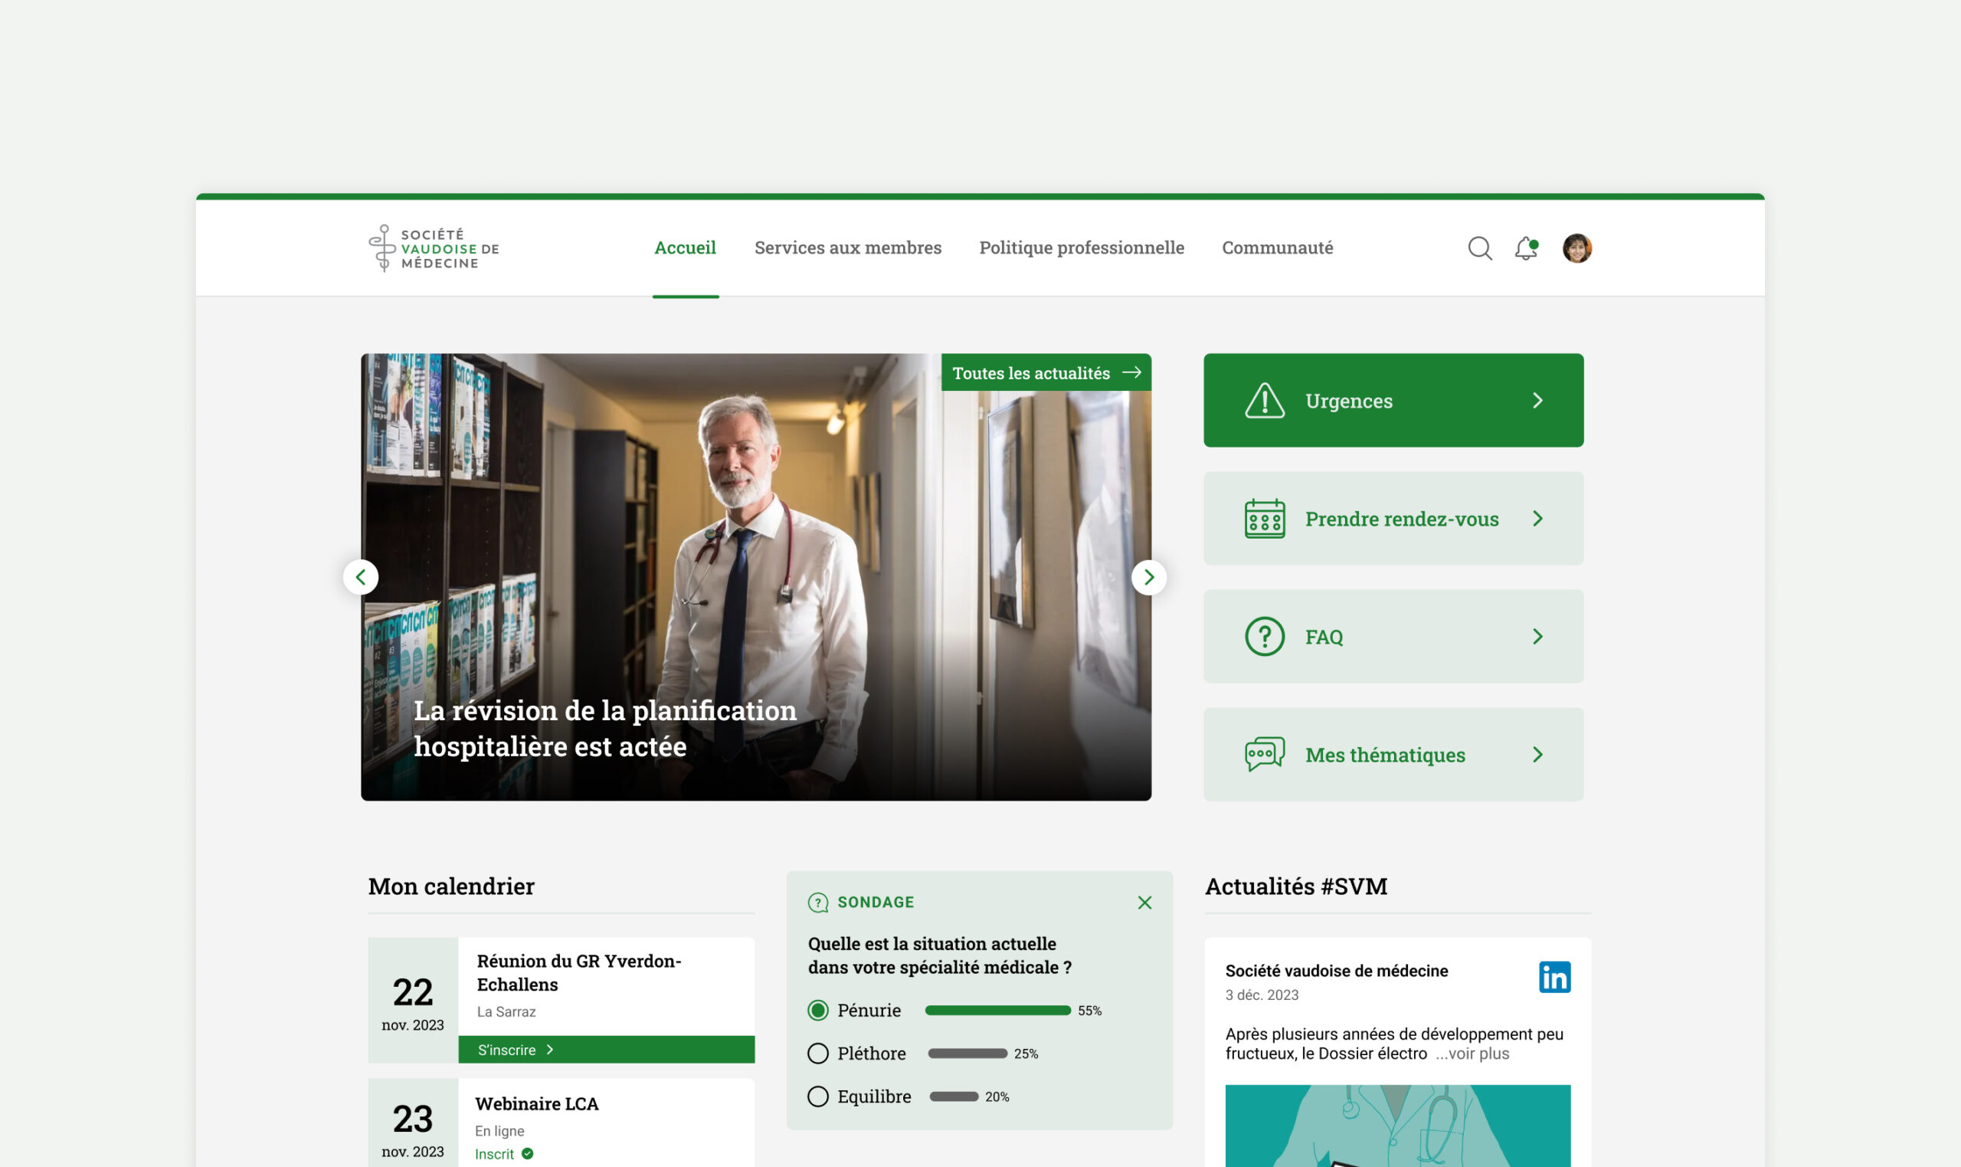Viewport: 1961px width, 1167px height.
Task: Click Toutes les actualités button
Action: [x=1046, y=372]
